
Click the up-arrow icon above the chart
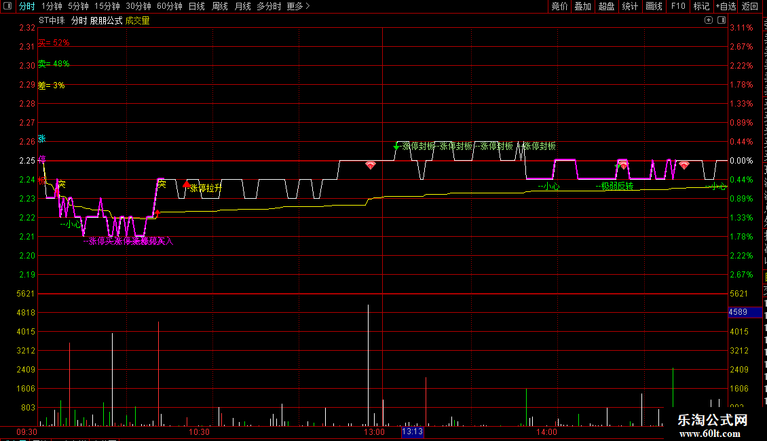point(709,20)
